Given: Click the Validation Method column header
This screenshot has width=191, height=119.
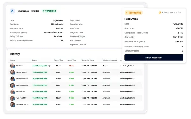Looking at the screenshot, I should click(110, 60).
